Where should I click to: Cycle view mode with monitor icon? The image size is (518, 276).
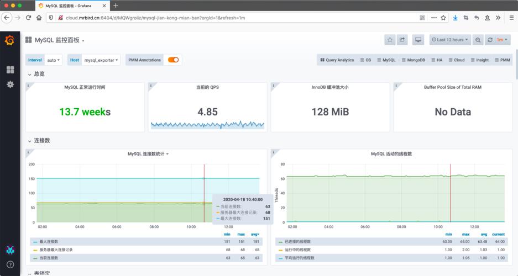coord(418,40)
